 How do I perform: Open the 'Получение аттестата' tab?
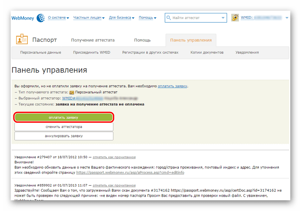[93, 40]
